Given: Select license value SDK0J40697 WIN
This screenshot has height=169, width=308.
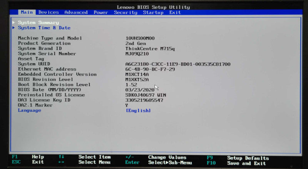Looking at the screenshot, I should [146, 95].
